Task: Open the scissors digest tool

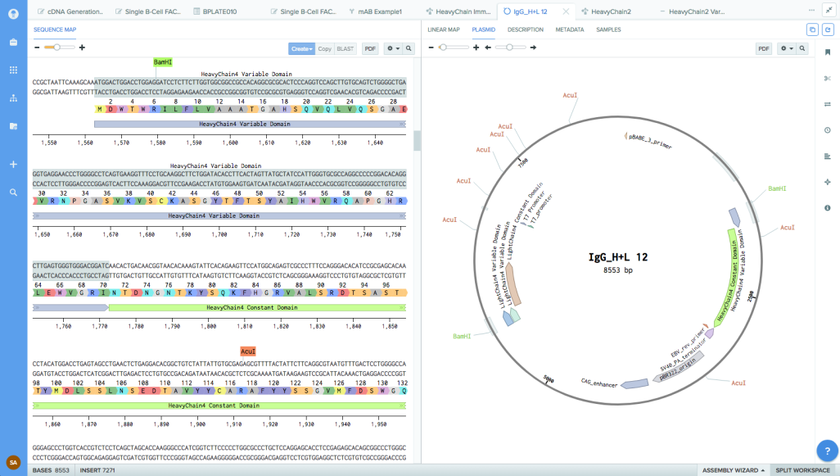Action: (x=828, y=78)
